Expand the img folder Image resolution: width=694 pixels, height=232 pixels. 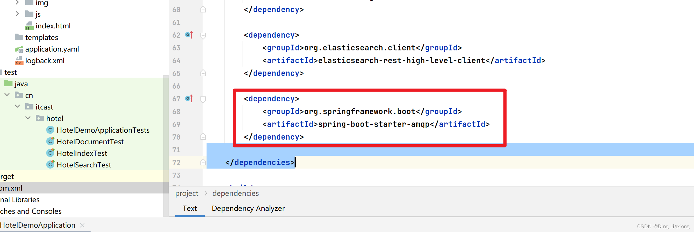[17, 3]
